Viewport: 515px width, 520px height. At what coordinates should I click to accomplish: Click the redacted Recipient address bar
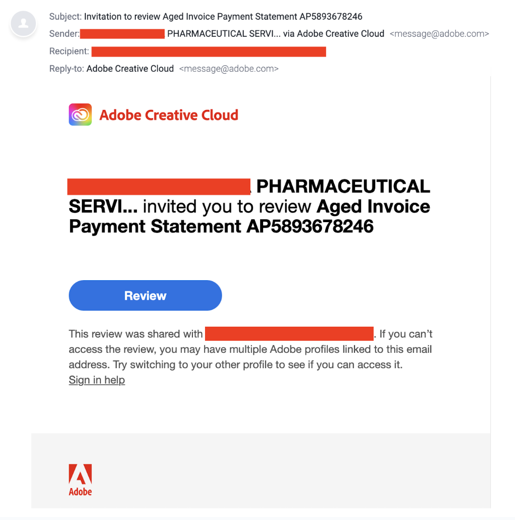(x=209, y=51)
